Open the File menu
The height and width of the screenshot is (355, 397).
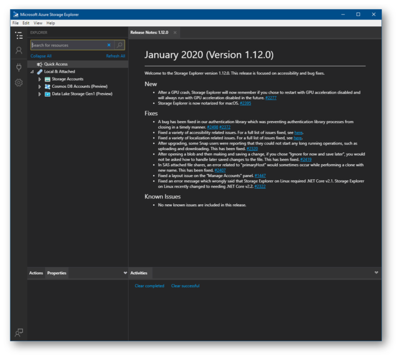16,23
